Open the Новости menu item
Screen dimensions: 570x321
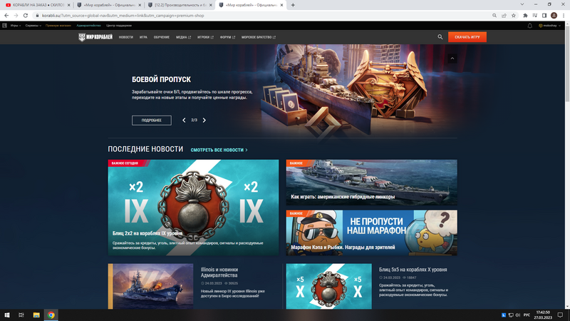[126, 37]
